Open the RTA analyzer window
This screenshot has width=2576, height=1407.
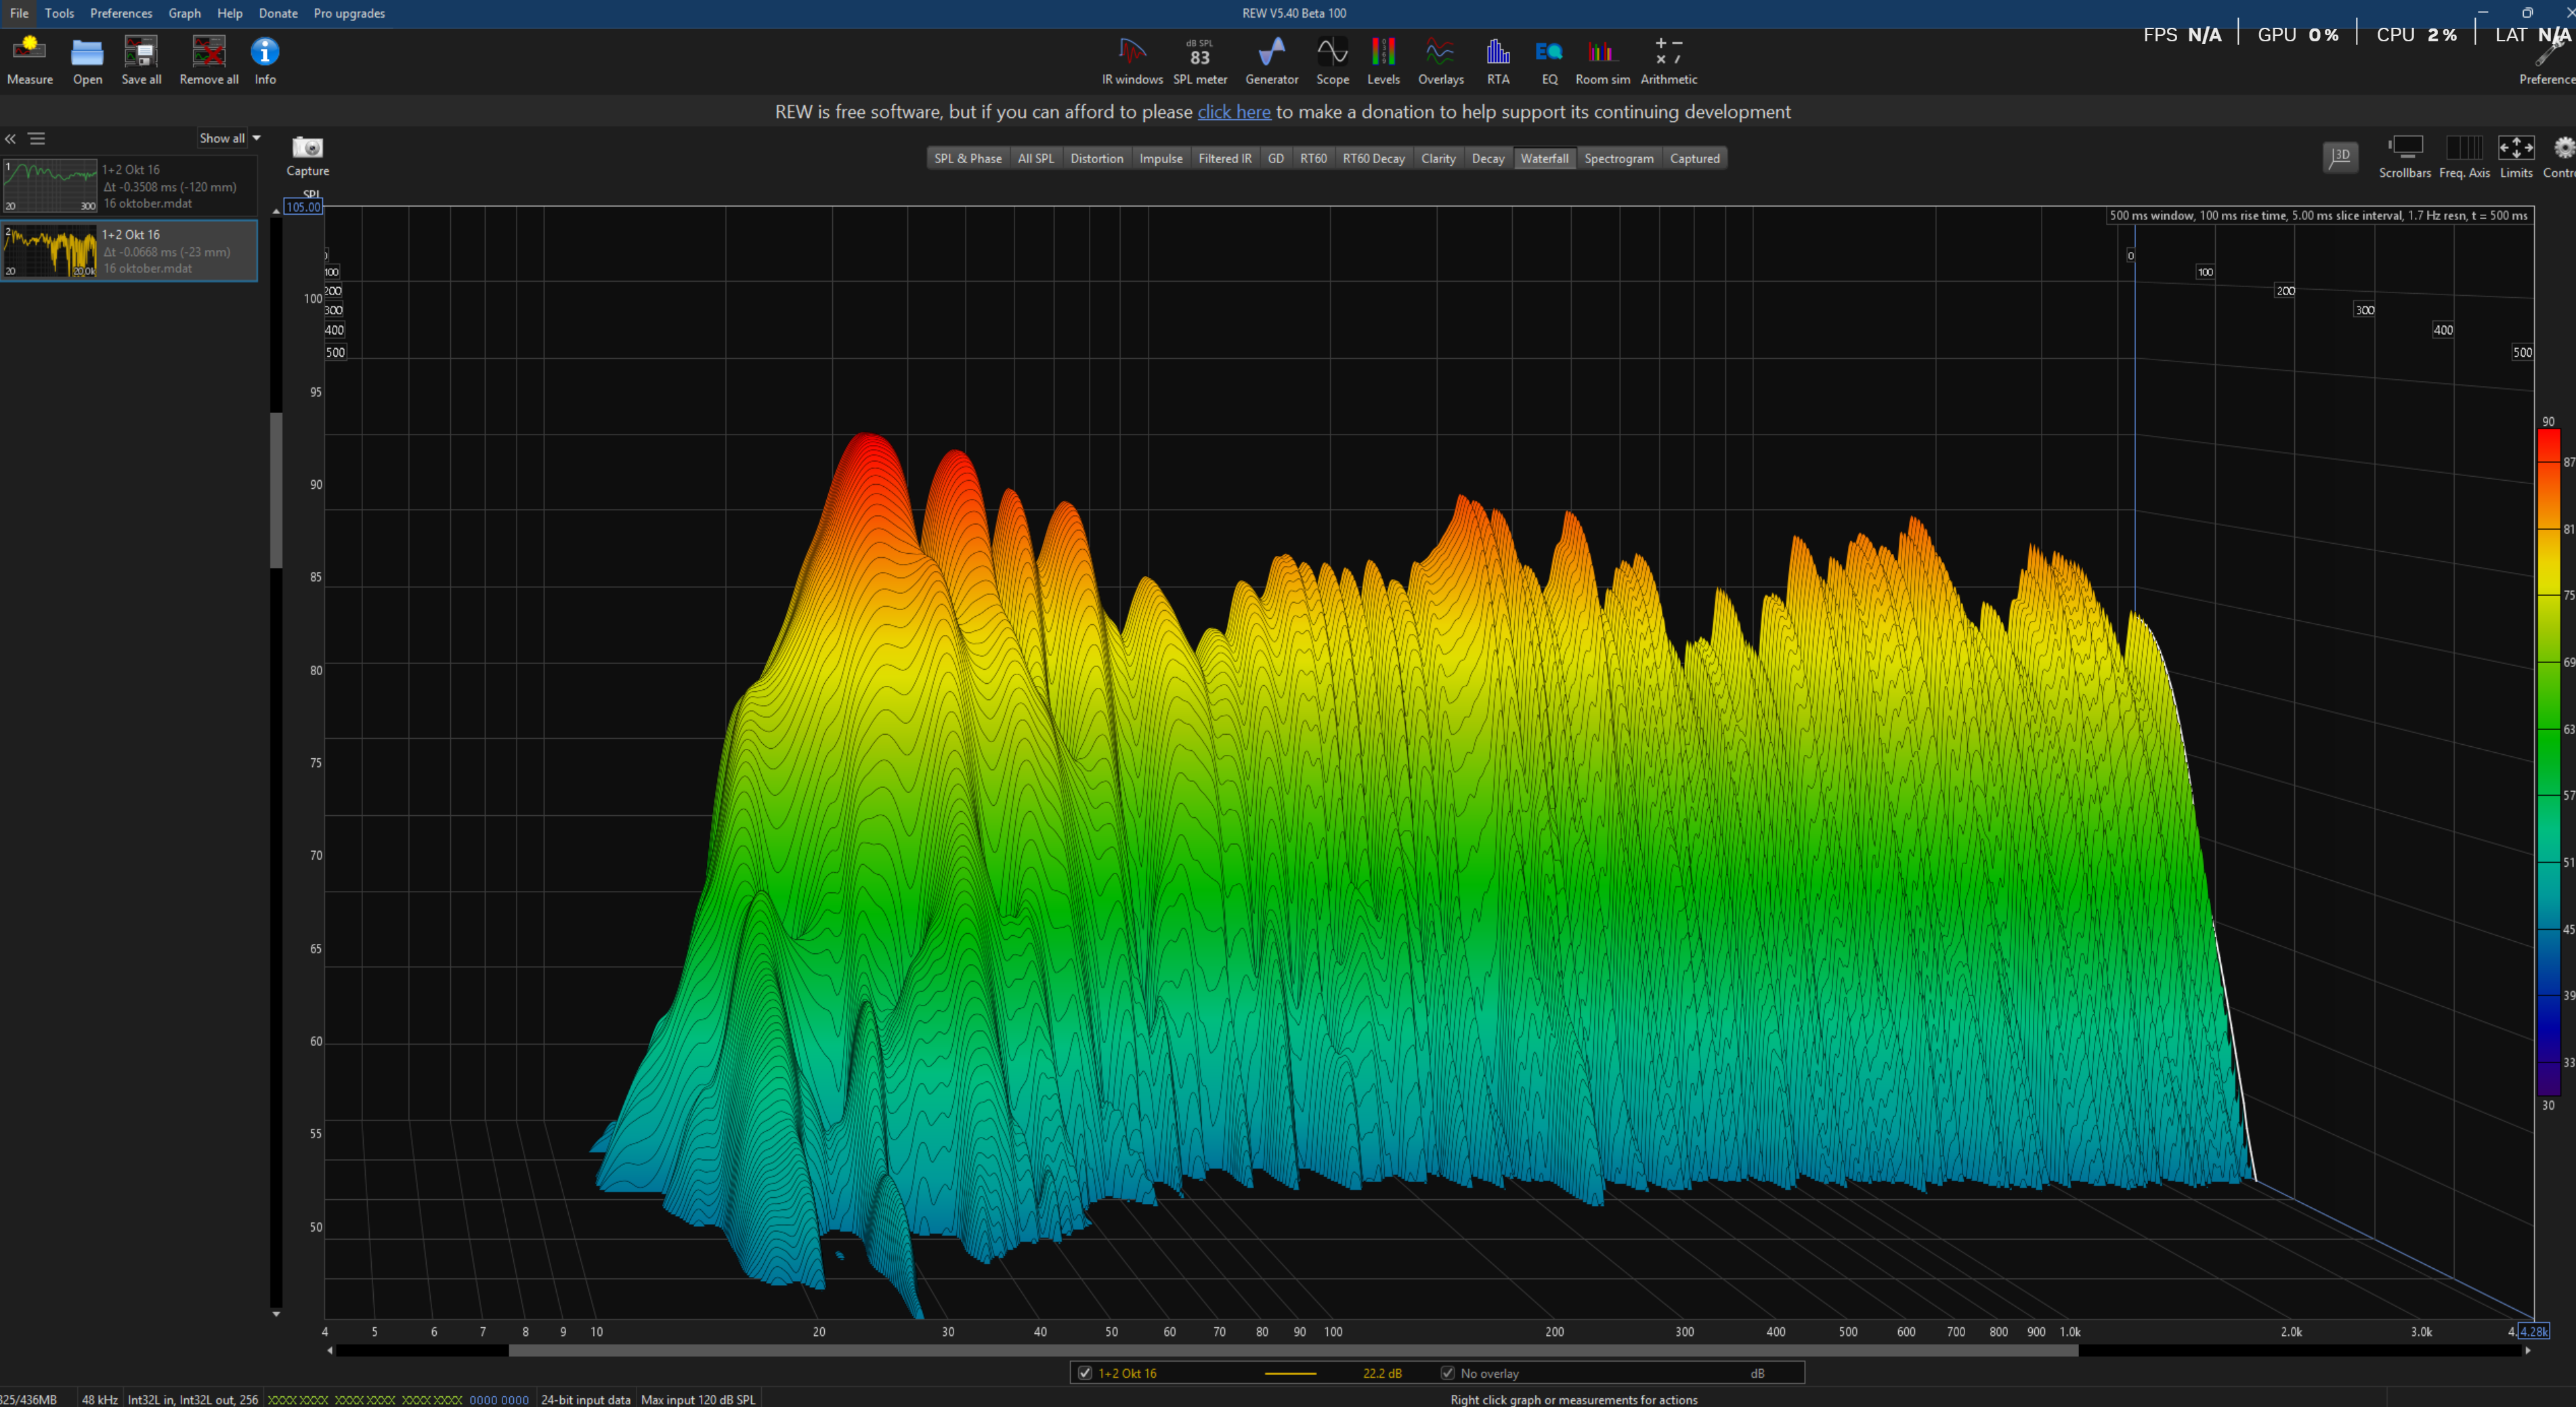[1497, 52]
